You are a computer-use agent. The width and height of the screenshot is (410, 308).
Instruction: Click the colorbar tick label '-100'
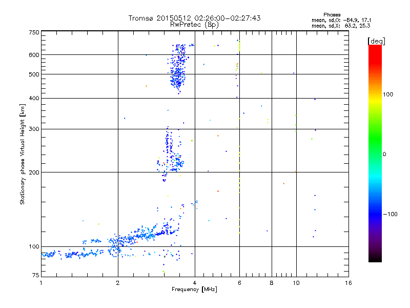[x=390, y=214]
